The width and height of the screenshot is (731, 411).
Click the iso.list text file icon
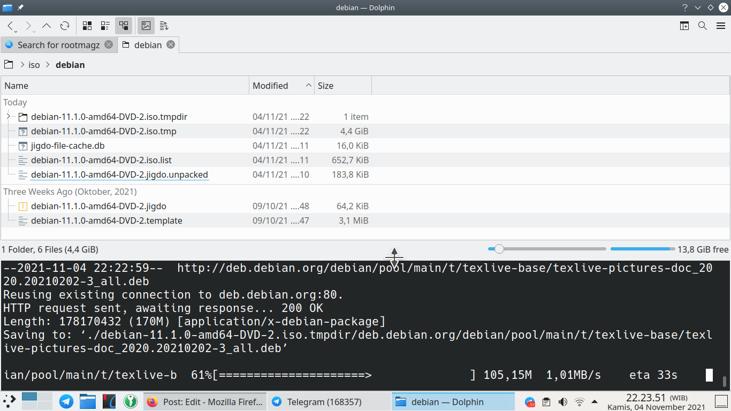(22, 160)
